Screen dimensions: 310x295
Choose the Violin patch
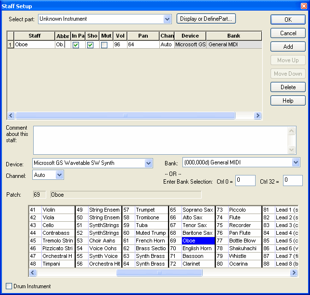[49, 210]
